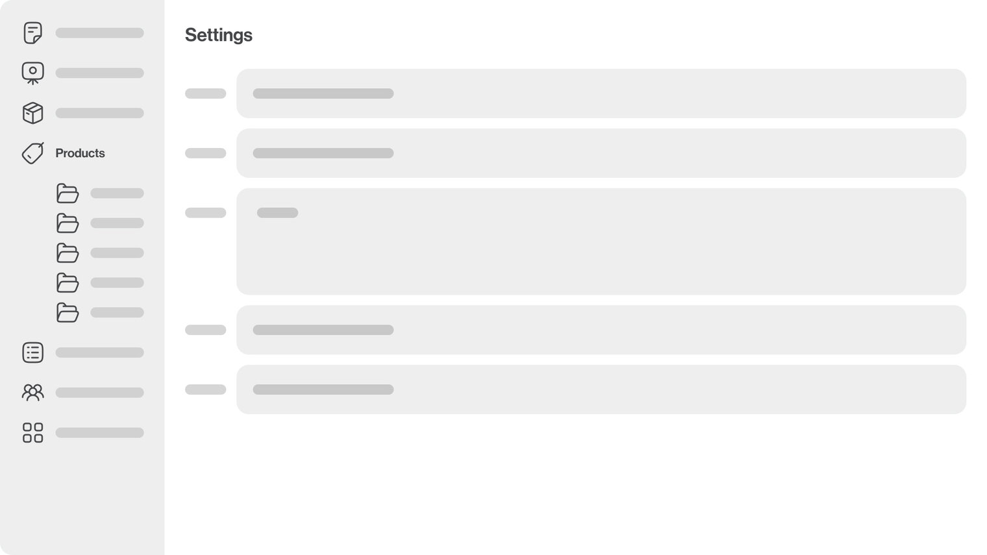Open the fourth folder under Products
Image resolution: width=987 pixels, height=555 pixels.
(x=68, y=283)
